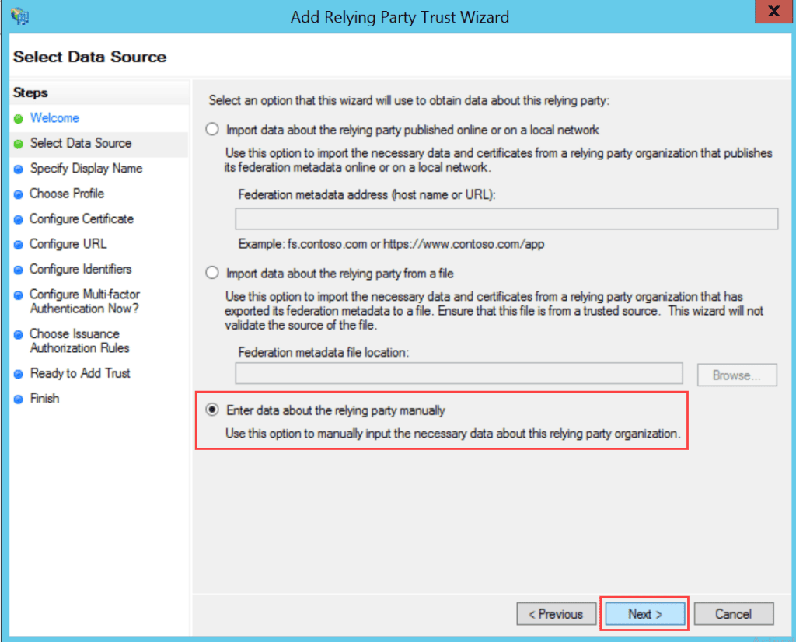Click the blue bullet beside Finish step
The image size is (796, 642).
point(17,399)
